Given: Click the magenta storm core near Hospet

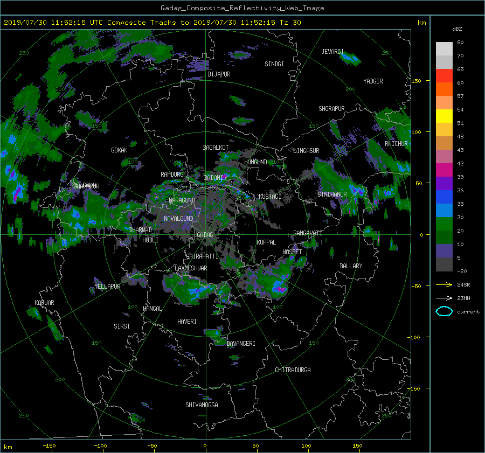Looking at the screenshot, I should [x=280, y=289].
